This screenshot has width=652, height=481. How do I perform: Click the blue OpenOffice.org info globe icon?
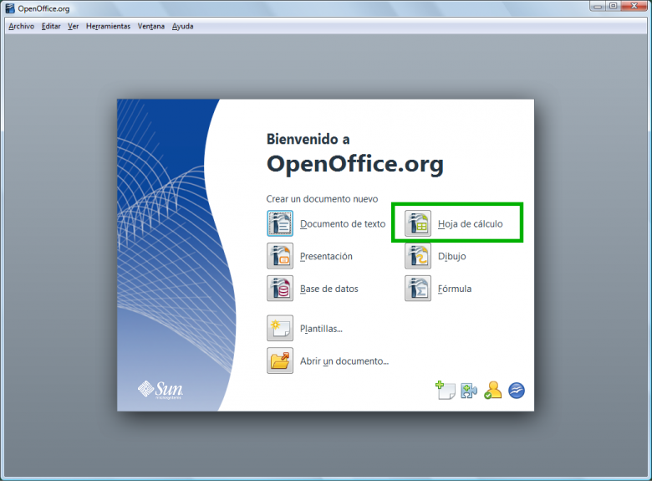pos(517,391)
